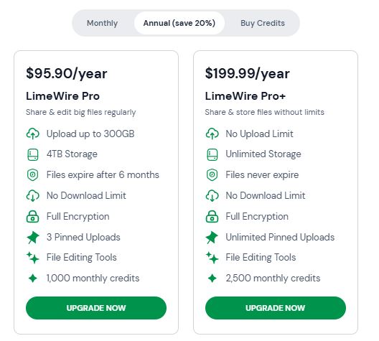Click the $95.90/year price heading
Screen dimensions: 379x341
click(x=67, y=73)
